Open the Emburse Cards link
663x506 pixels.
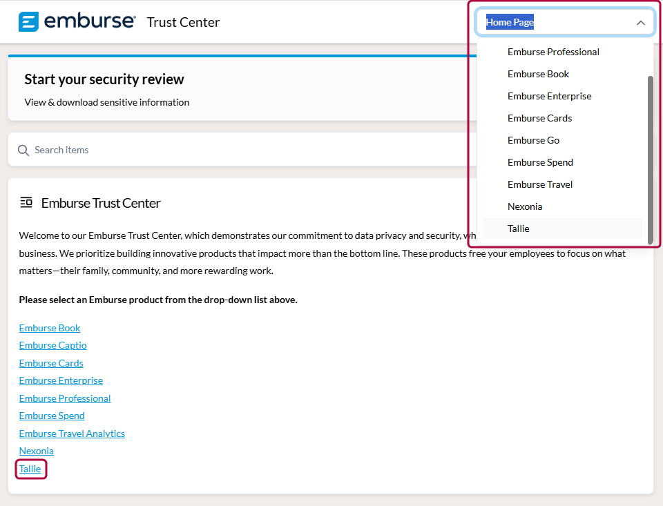(x=51, y=363)
